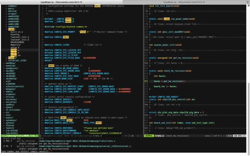Open Kconfig in the file tree
The height and width of the screenshot is (156, 250).
[x=15, y=35]
